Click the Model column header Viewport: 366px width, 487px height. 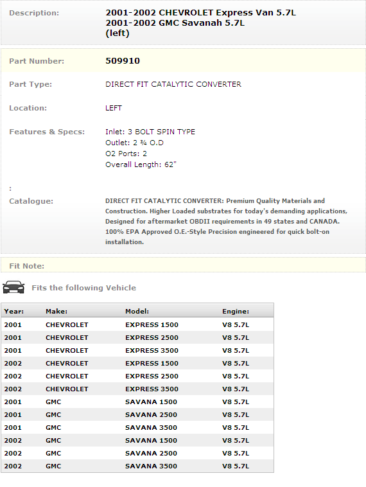137,311
